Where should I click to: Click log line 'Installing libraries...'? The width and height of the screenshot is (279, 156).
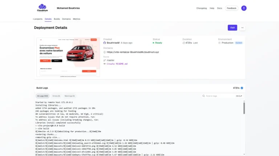48,105
